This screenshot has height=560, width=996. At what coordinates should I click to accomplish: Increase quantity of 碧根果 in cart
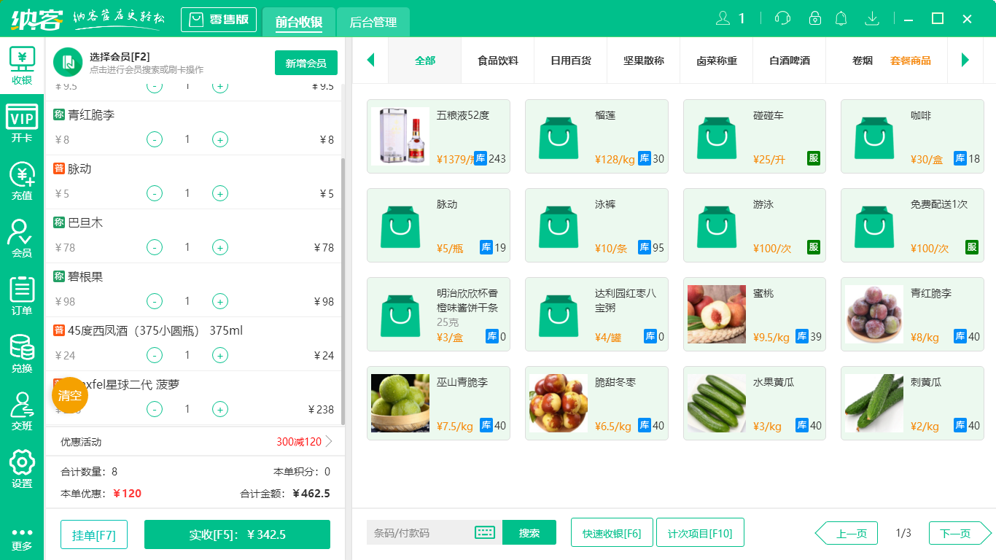(219, 301)
